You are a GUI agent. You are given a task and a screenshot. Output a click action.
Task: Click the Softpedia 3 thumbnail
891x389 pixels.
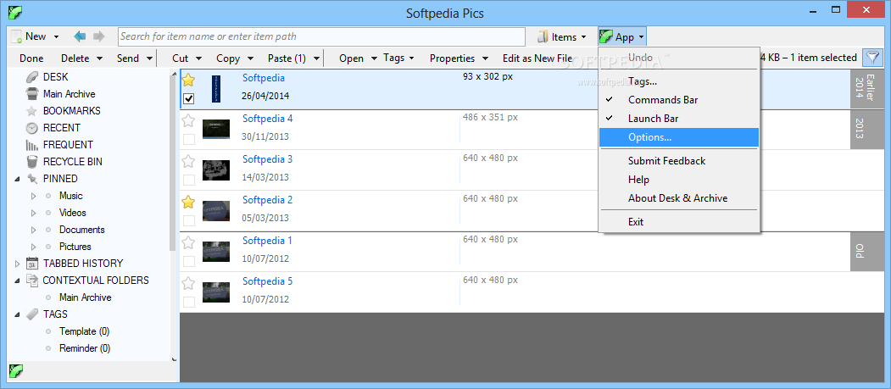pyautogui.click(x=216, y=169)
